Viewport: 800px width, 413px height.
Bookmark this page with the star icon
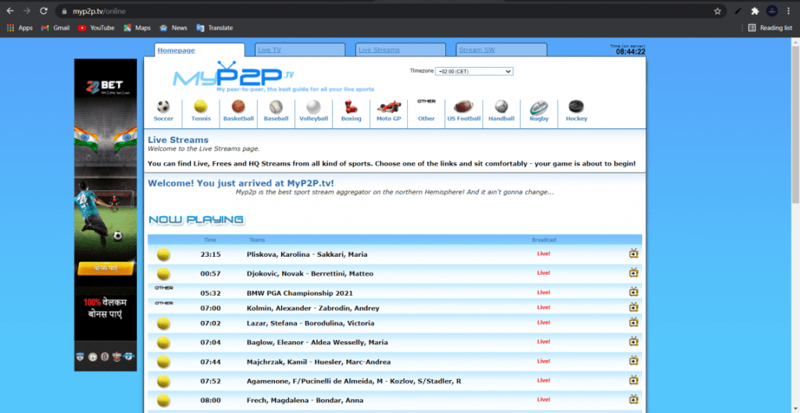click(717, 11)
